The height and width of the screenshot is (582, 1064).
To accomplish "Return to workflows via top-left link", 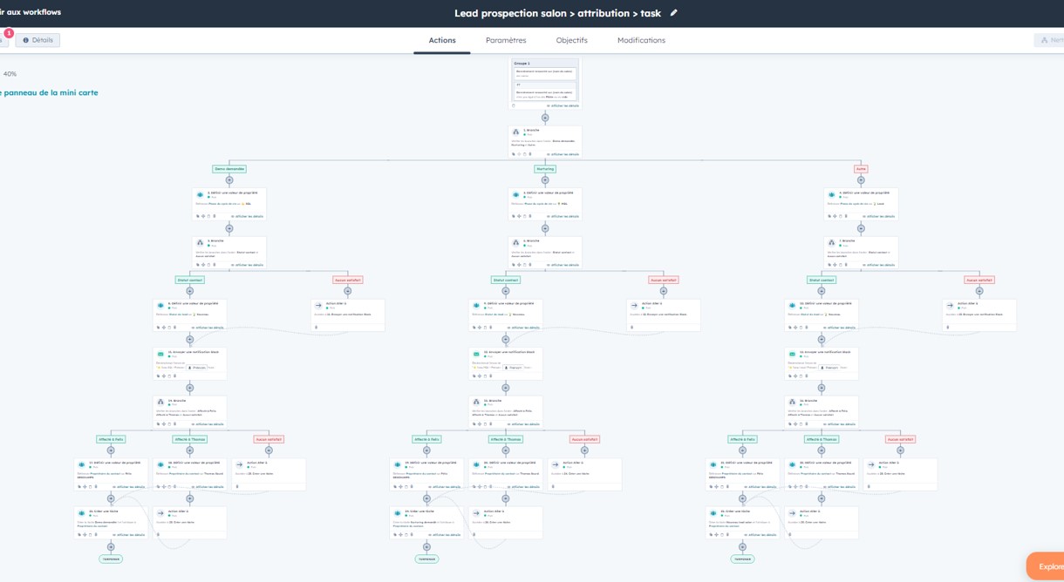I will click(x=31, y=12).
